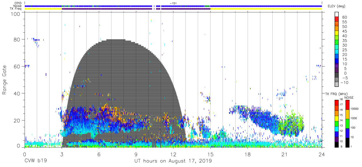Screen dimensions: 362x167
Task: Click the 9 tick on UT hours axis
Action: 136,154
